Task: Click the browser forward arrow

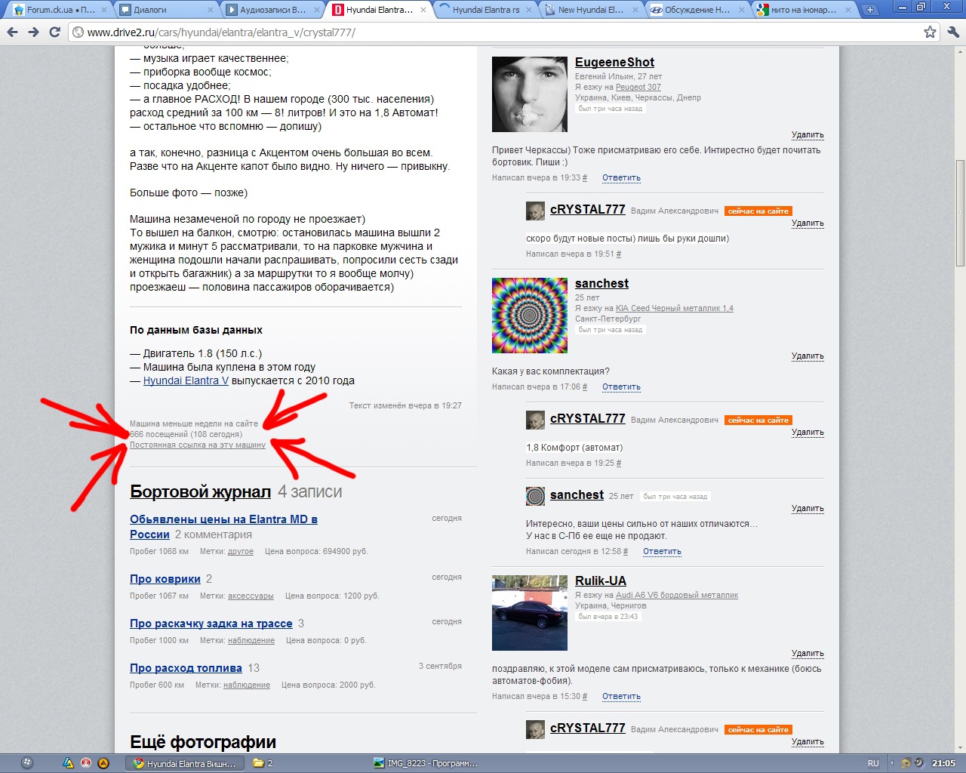Action: point(33,32)
